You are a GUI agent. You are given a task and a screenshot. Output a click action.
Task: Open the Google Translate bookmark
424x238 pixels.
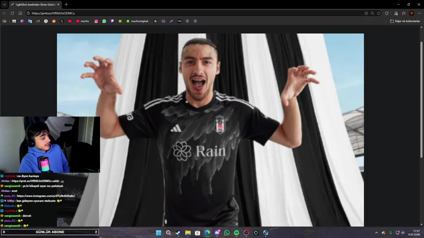[x=30, y=21]
